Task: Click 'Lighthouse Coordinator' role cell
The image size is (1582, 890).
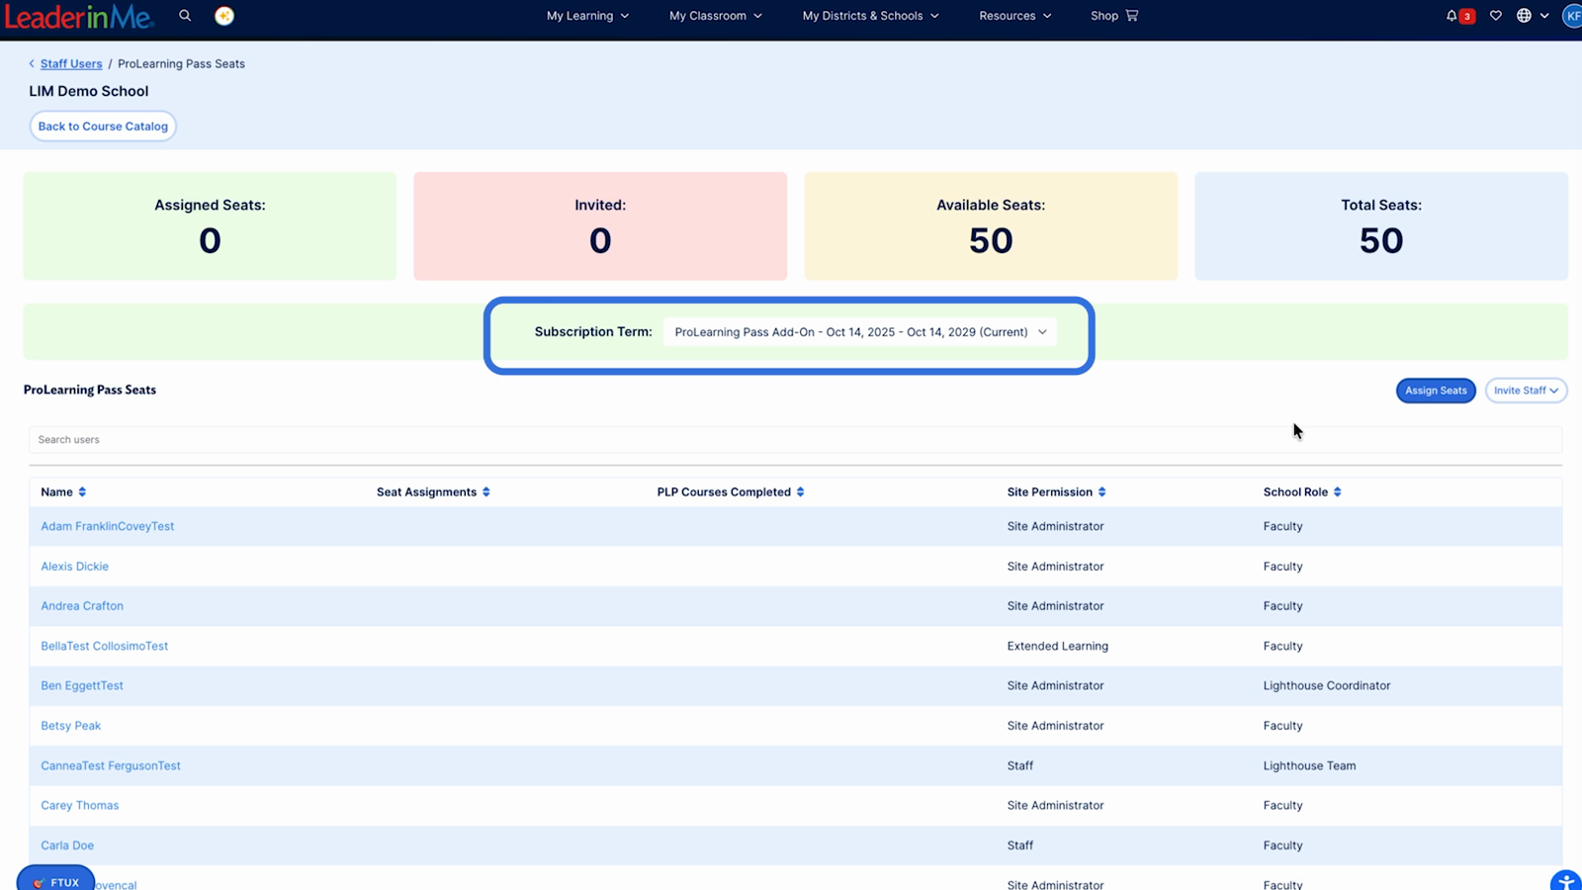Action: pyautogui.click(x=1327, y=686)
